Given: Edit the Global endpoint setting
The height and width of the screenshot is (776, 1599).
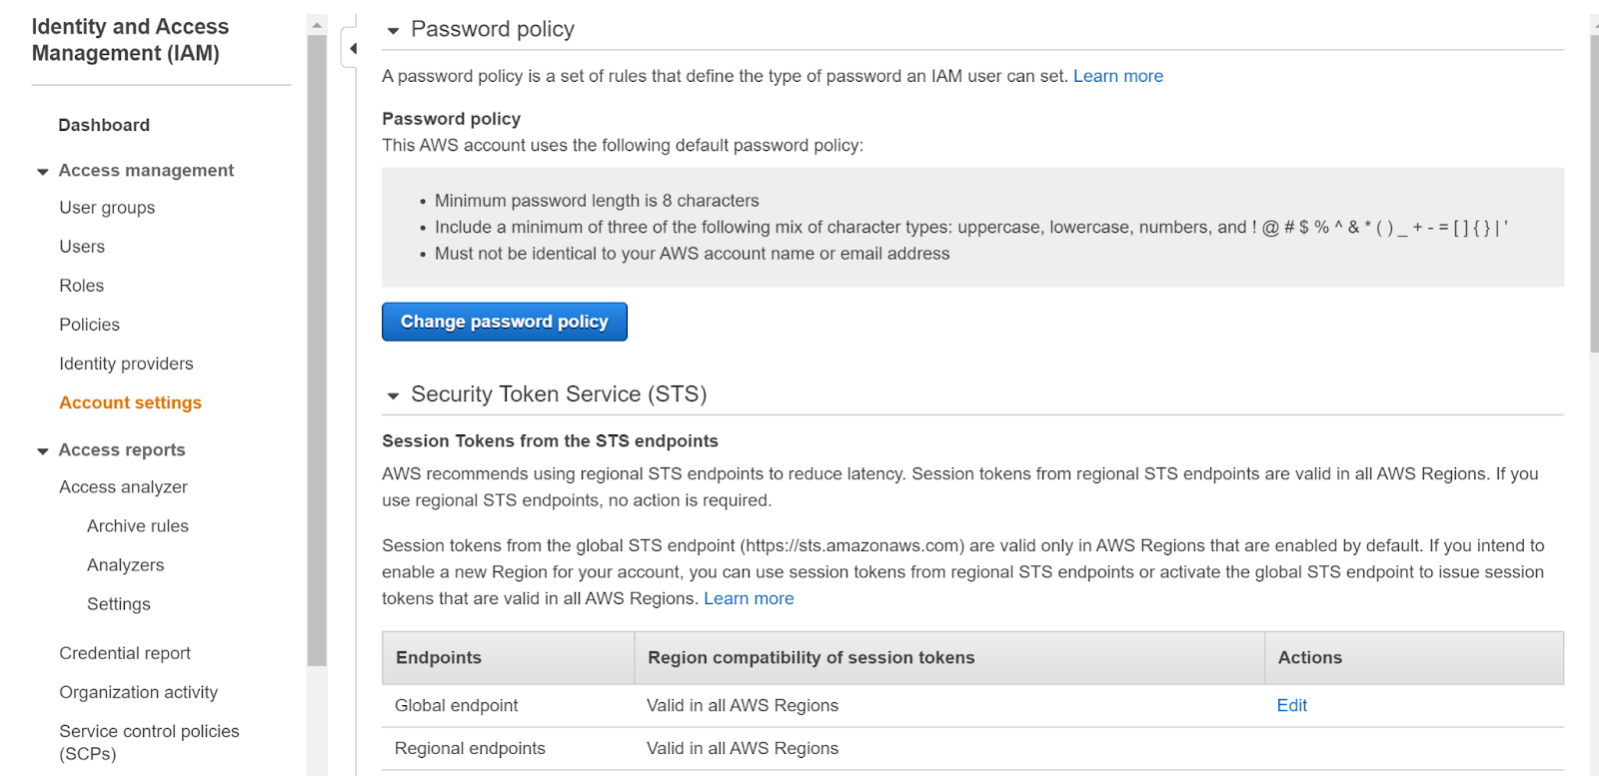Looking at the screenshot, I should click(x=1291, y=705).
